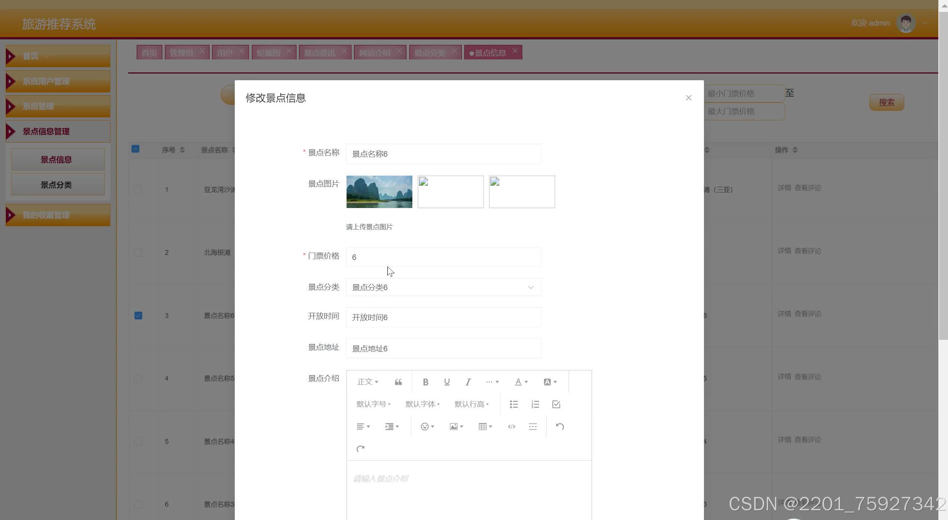Open 景点分类 in the sidebar submenu

click(x=58, y=184)
